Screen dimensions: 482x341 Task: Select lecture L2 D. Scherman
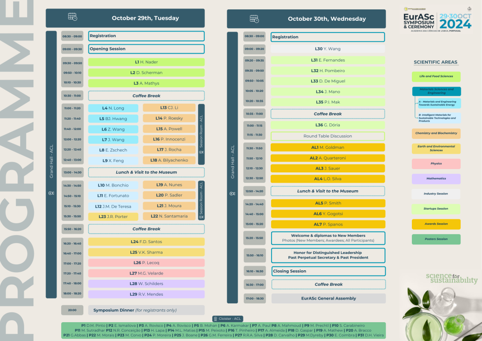(x=146, y=73)
